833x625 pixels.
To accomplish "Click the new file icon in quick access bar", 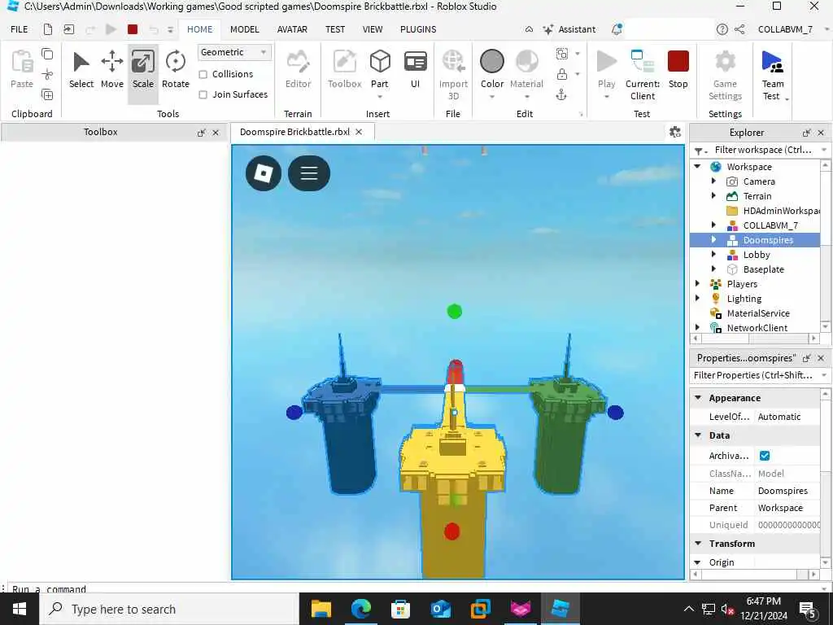I will 48,29.
